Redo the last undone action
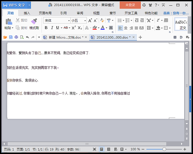Image resolution: width=193 pixels, height=154 pixels. coord(33,37)
